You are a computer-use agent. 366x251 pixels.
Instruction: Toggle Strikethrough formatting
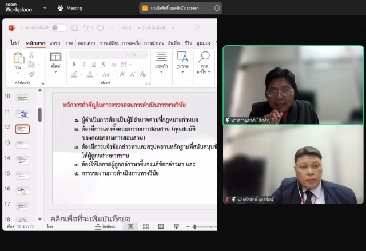(113, 65)
